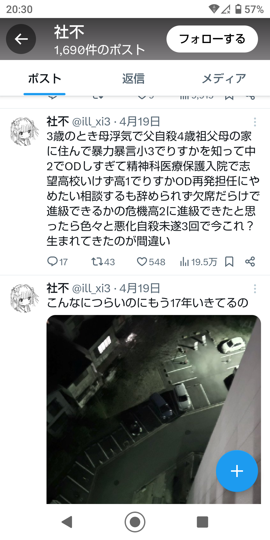Tap the avatar on the photo post
The image size is (270, 540).
pos(24,298)
